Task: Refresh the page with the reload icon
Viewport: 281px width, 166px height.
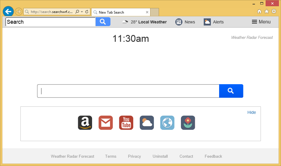Action: click(87, 12)
